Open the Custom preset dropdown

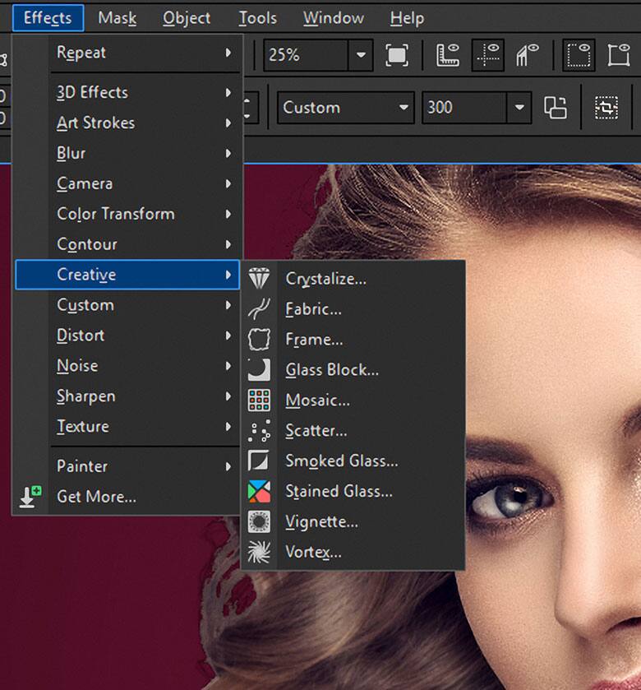[403, 108]
